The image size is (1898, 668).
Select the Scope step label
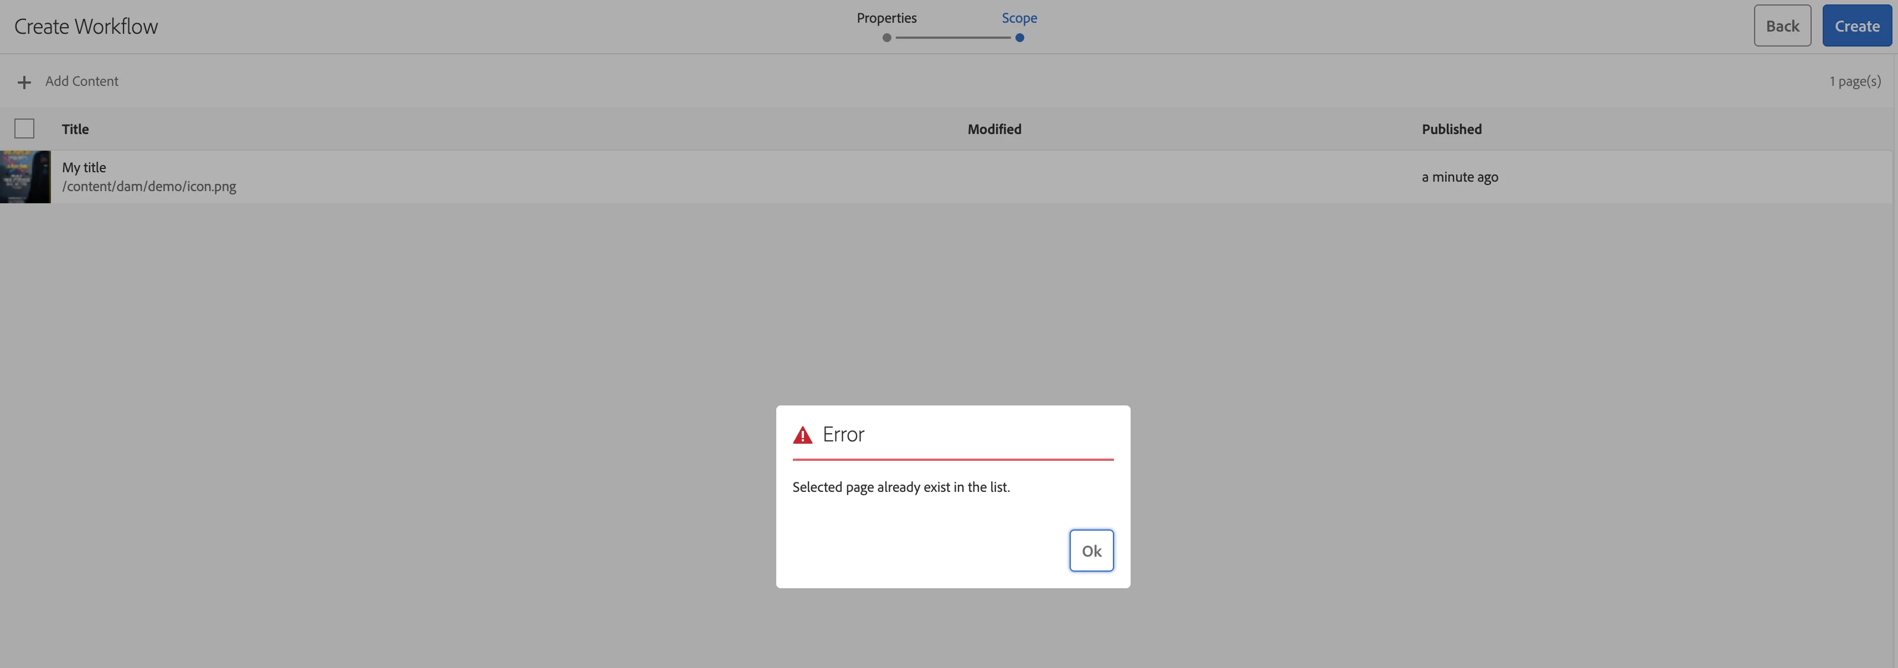(x=1019, y=18)
